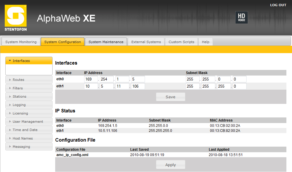Screen dimensions: 292x172
Task: Select eth1 last IP octet field
Action: [x=138, y=86]
